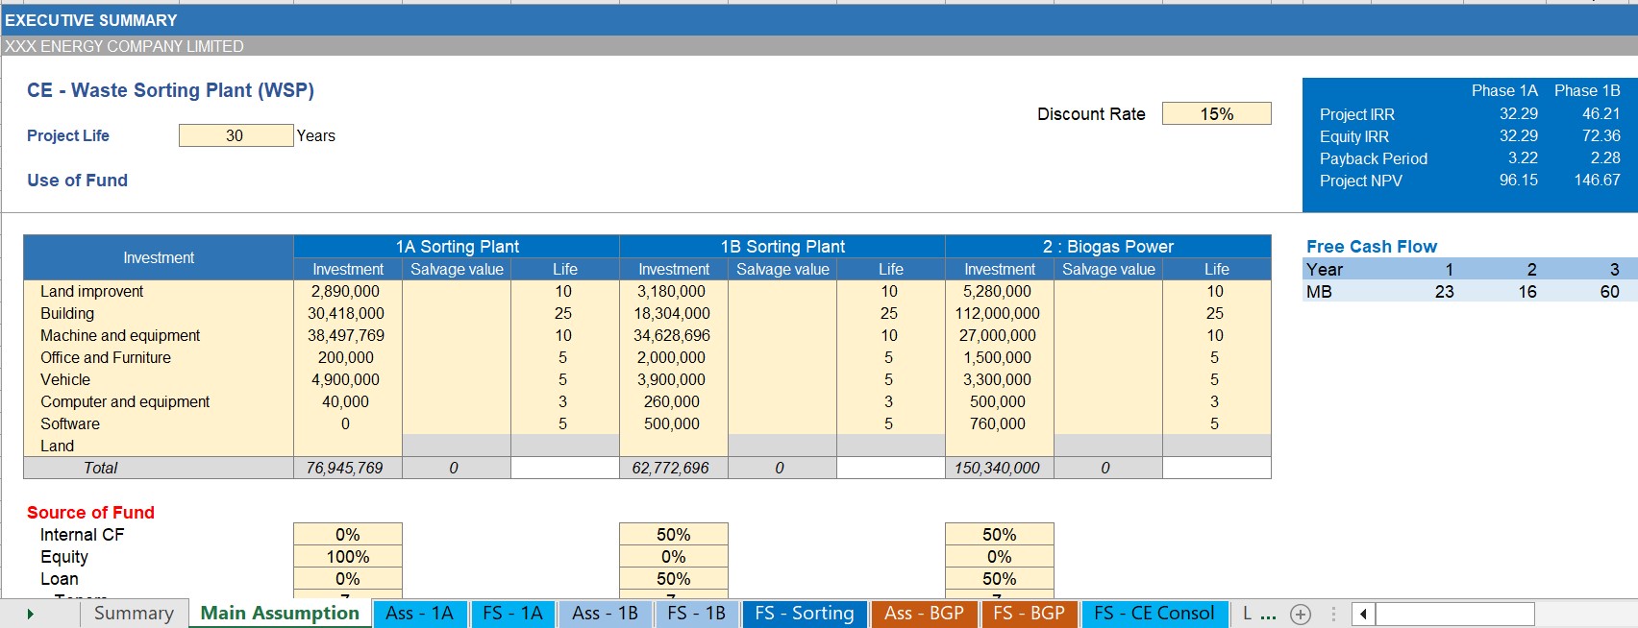Click the sheet navigation next arrow

tap(31, 615)
